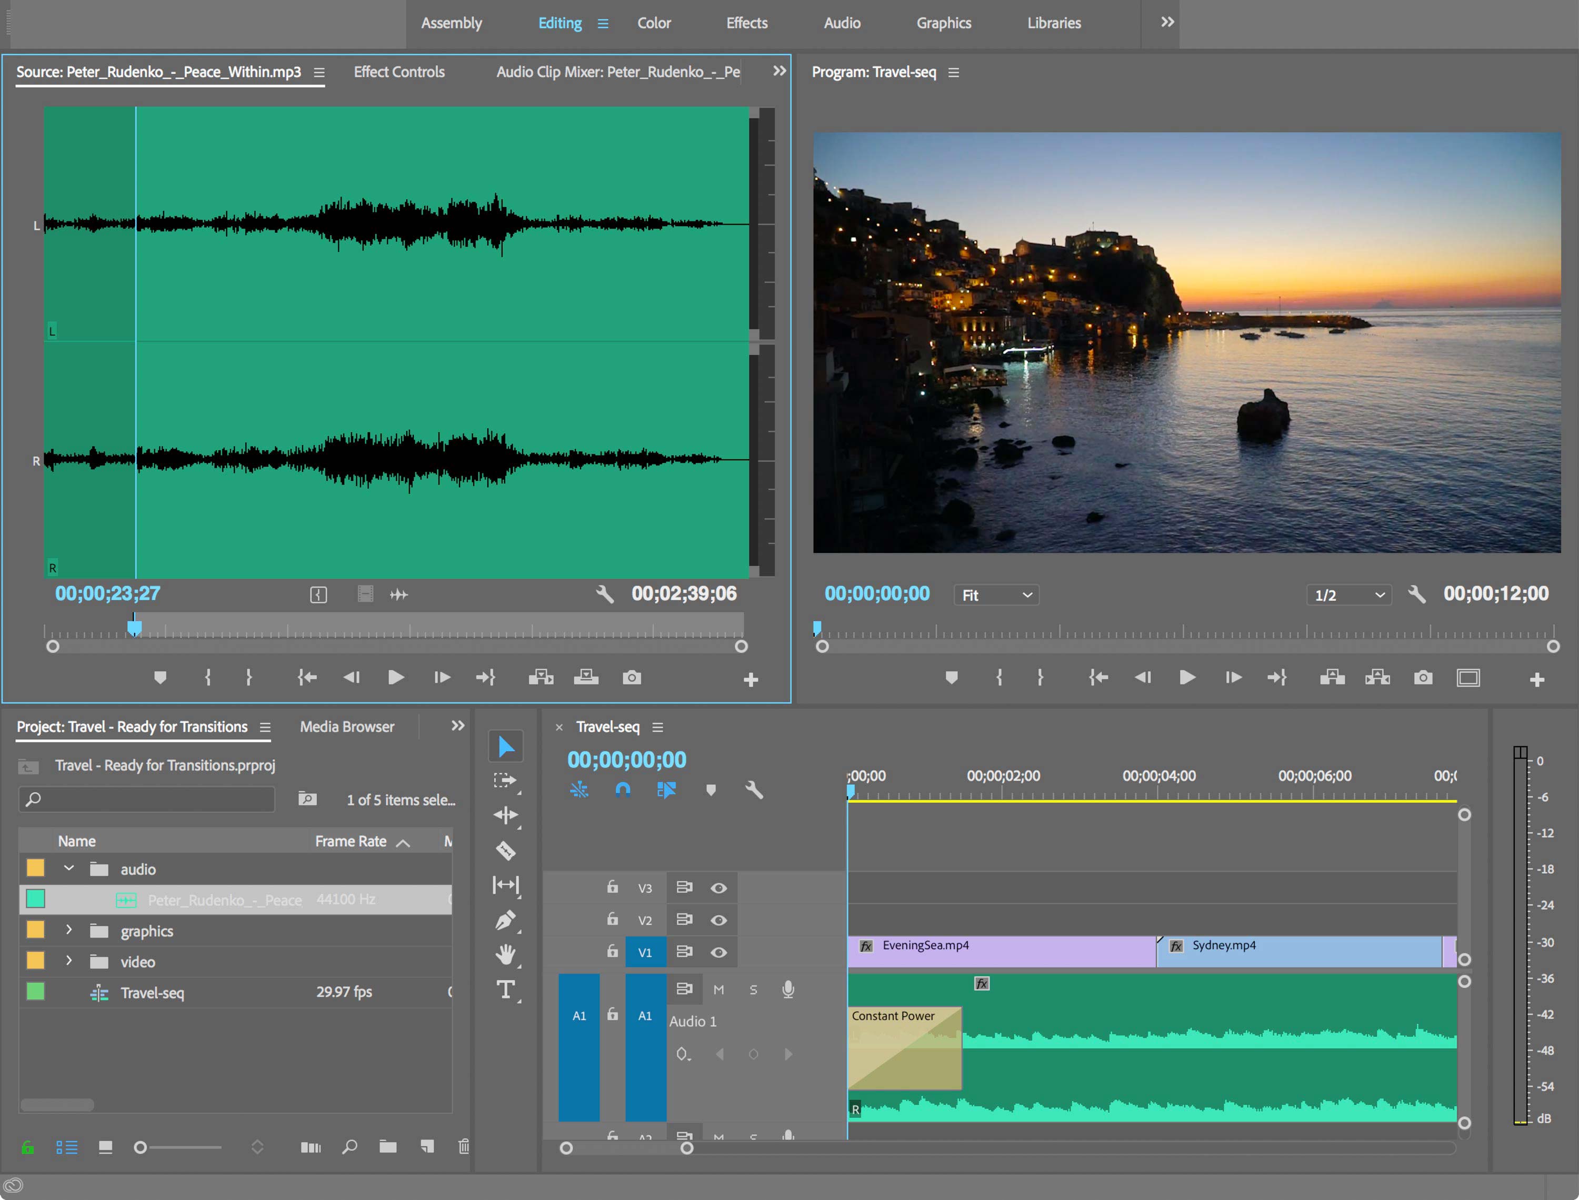Screen dimensions: 1579x1200
Task: Choose the Type tool
Action: (x=505, y=989)
